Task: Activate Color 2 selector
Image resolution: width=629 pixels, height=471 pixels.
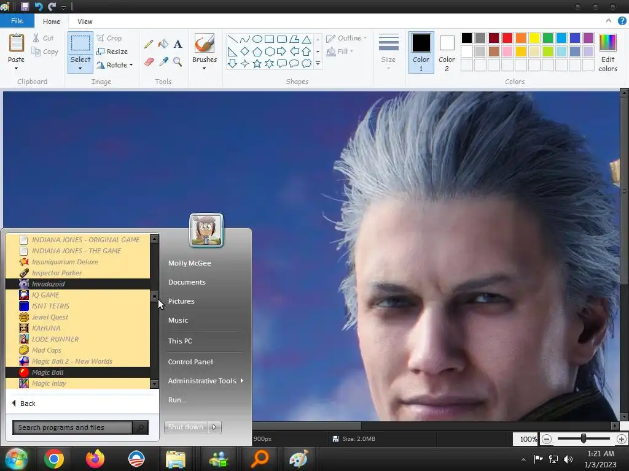Action: pos(447,52)
